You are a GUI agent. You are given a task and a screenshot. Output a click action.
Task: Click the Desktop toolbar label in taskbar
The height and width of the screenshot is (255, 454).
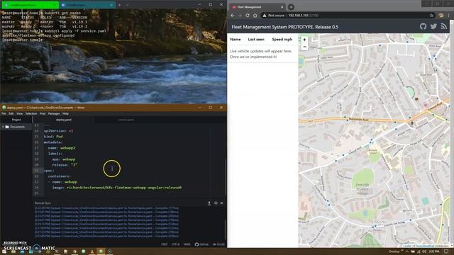394,251
